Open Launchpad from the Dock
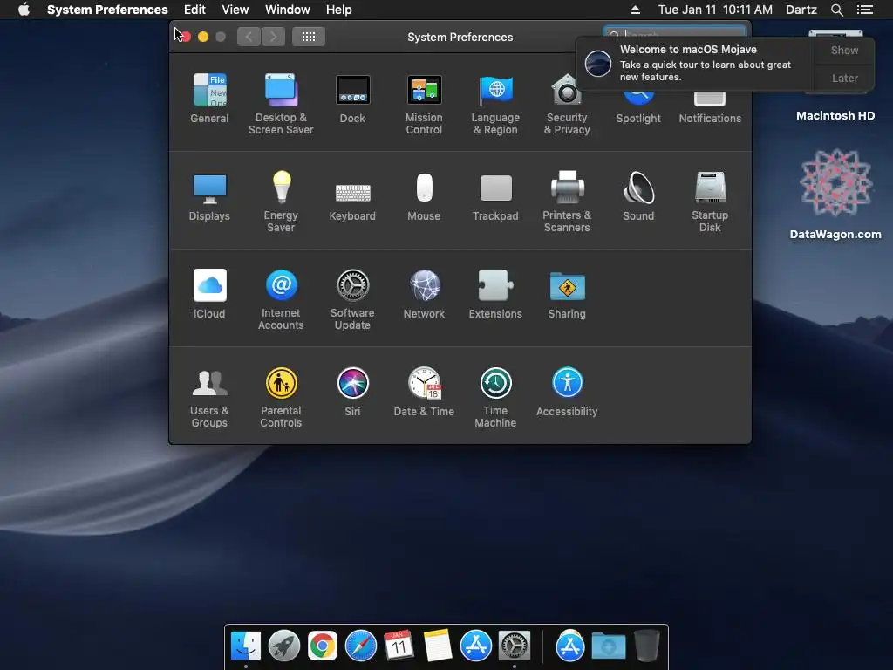The width and height of the screenshot is (893, 670). [x=284, y=646]
